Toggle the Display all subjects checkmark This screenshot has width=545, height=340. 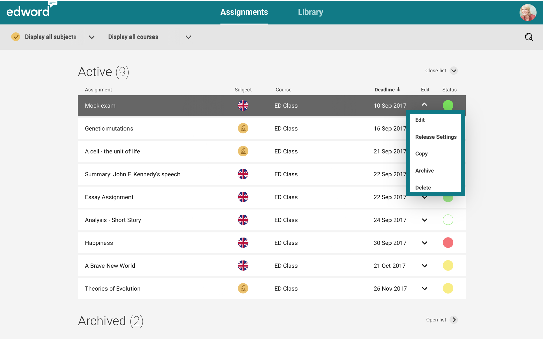(x=16, y=37)
